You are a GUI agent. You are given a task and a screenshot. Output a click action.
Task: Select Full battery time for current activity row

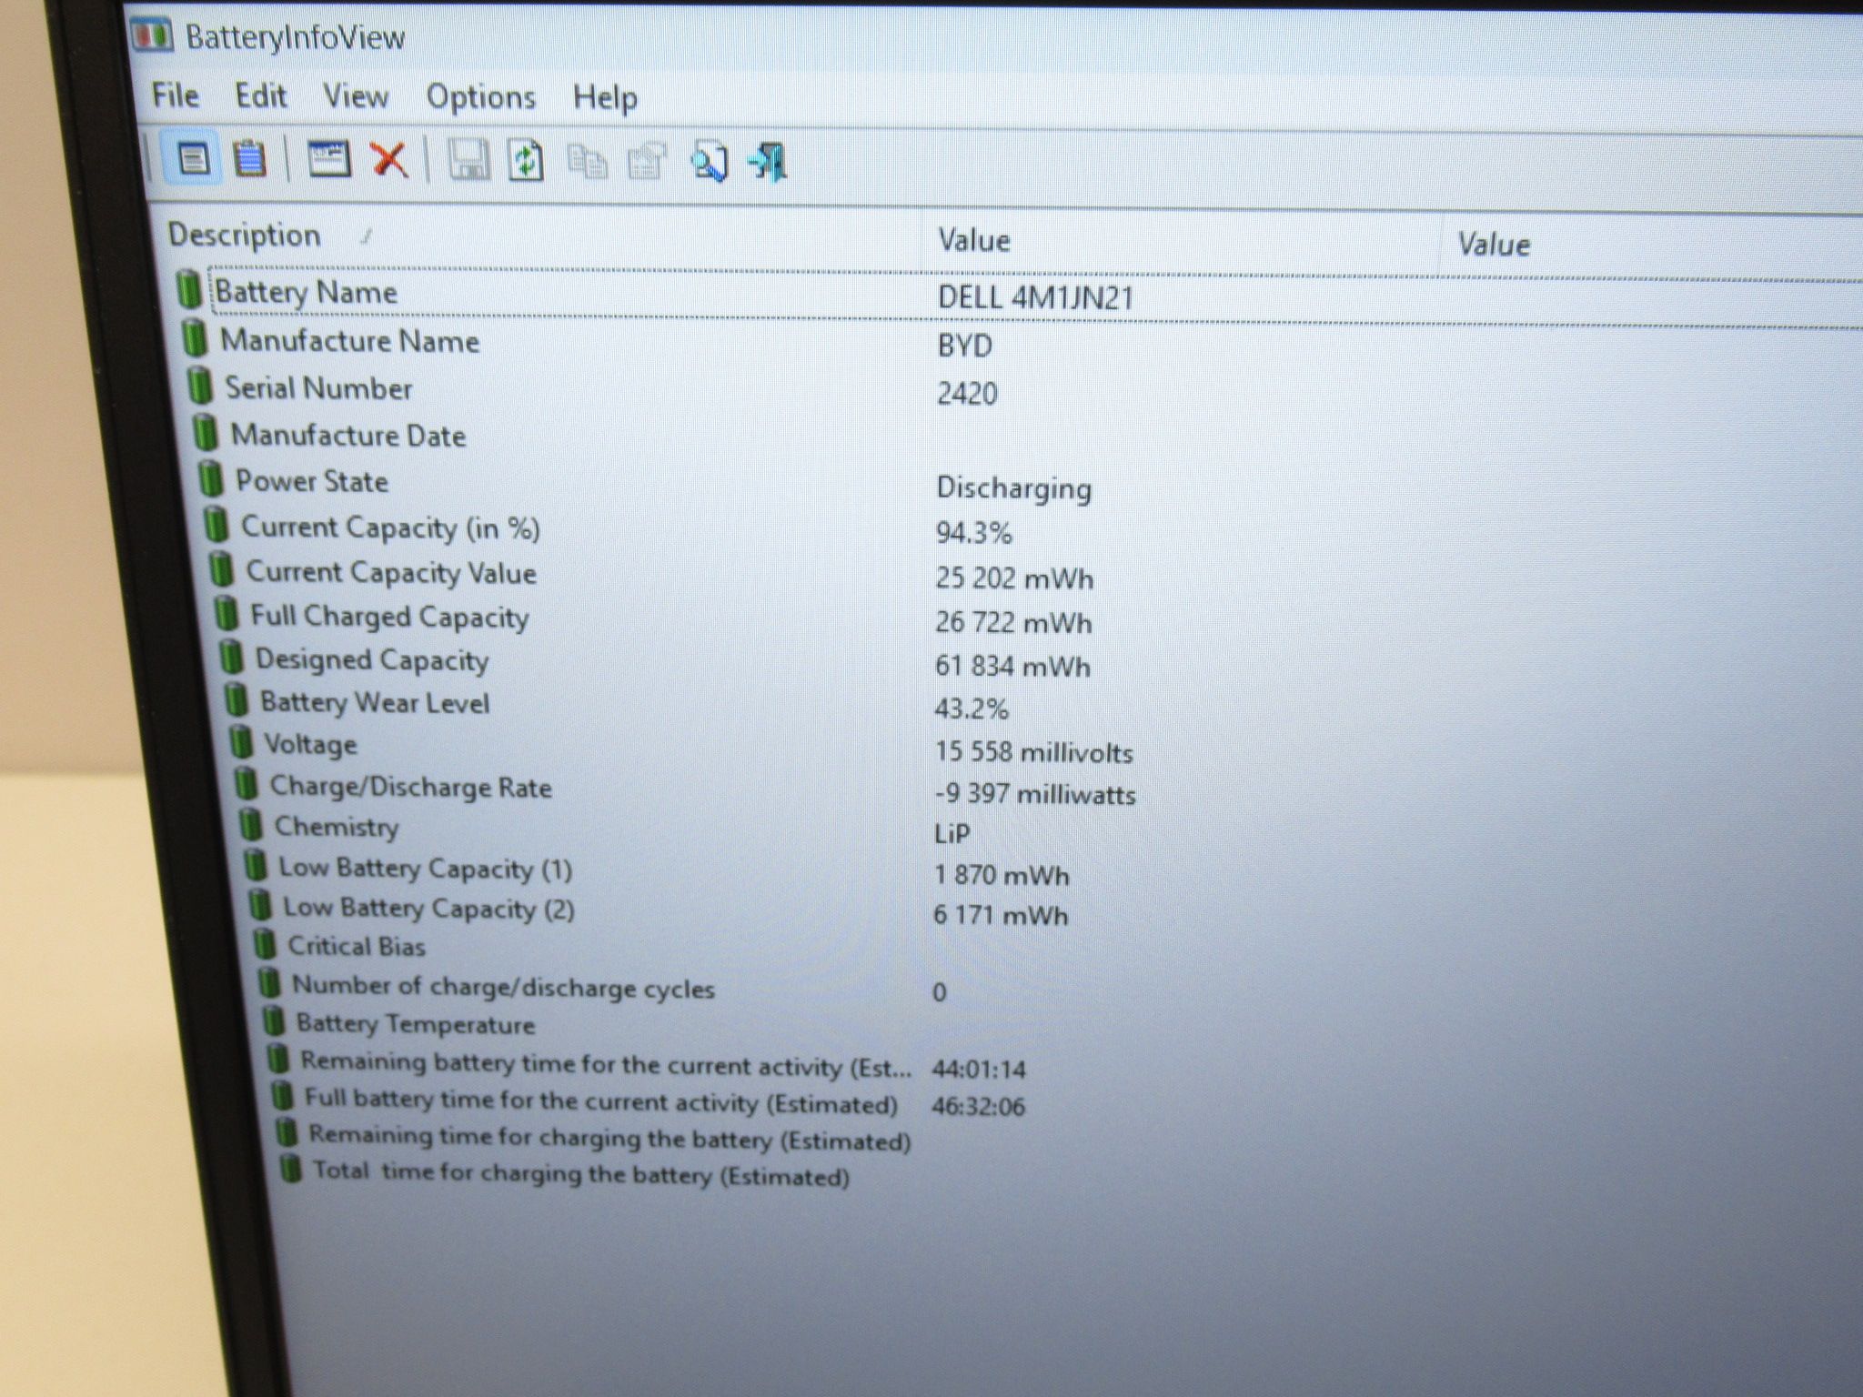click(600, 1101)
